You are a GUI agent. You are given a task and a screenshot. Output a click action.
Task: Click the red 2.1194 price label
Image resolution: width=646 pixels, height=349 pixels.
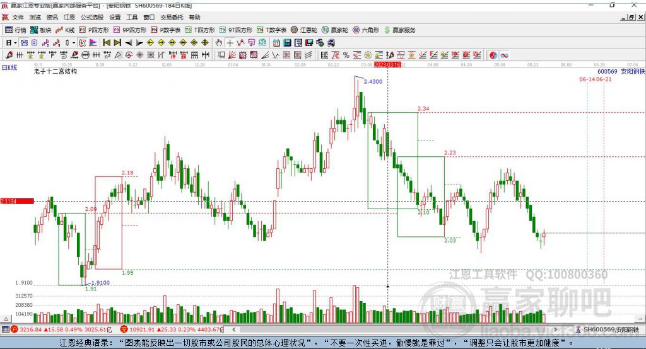click(x=17, y=201)
